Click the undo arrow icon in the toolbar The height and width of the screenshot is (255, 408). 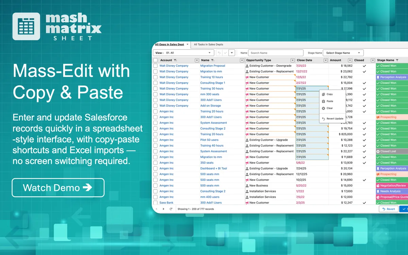click(x=219, y=53)
